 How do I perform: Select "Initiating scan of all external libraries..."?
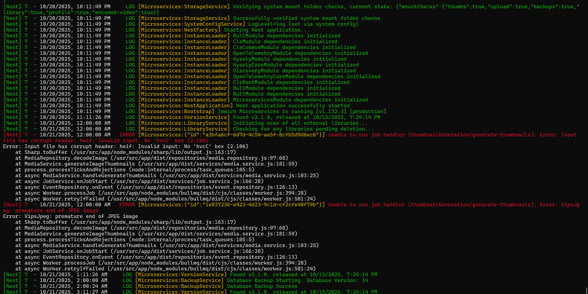point(300,123)
